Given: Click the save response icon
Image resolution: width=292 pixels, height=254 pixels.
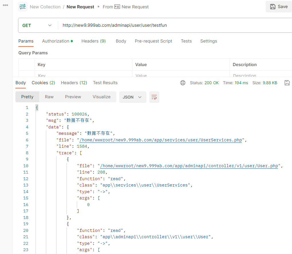Looking at the screenshot, I should [287, 83].
